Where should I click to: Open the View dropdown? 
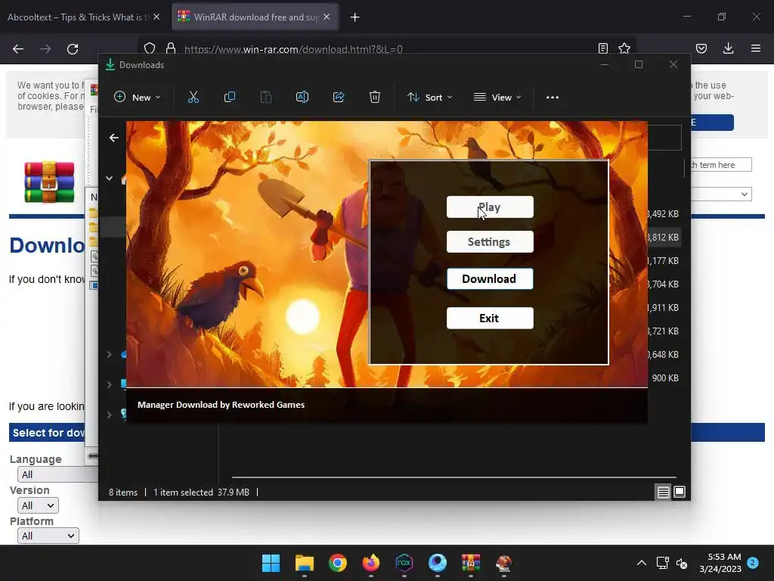(x=497, y=98)
